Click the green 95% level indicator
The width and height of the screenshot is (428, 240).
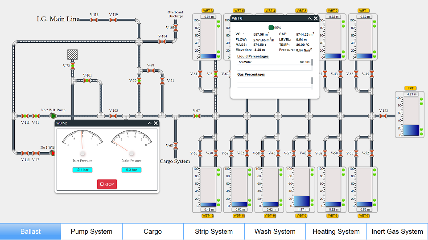click(x=271, y=28)
